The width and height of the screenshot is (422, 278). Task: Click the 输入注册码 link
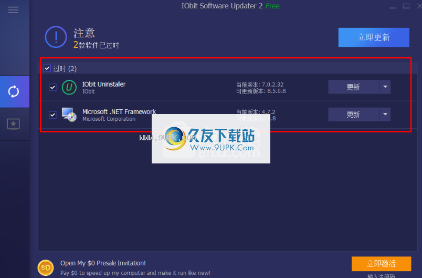tap(381, 276)
